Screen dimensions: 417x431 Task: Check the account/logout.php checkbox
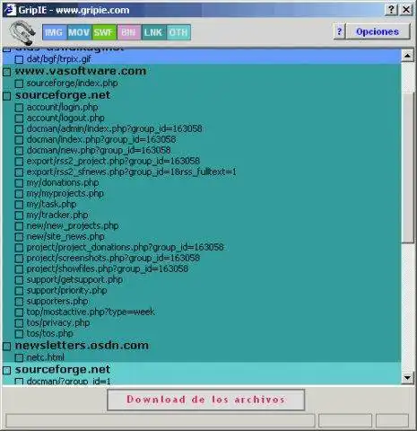19,119
